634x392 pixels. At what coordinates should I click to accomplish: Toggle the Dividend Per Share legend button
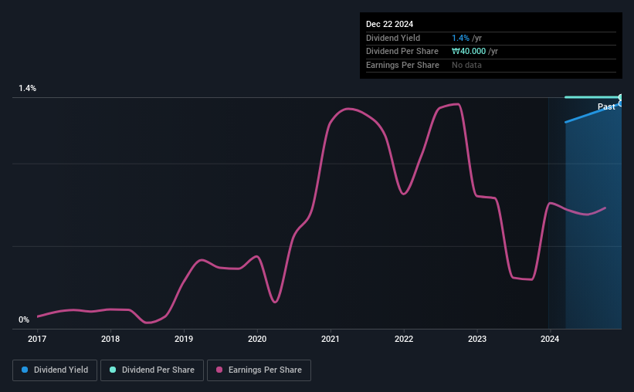click(x=152, y=370)
